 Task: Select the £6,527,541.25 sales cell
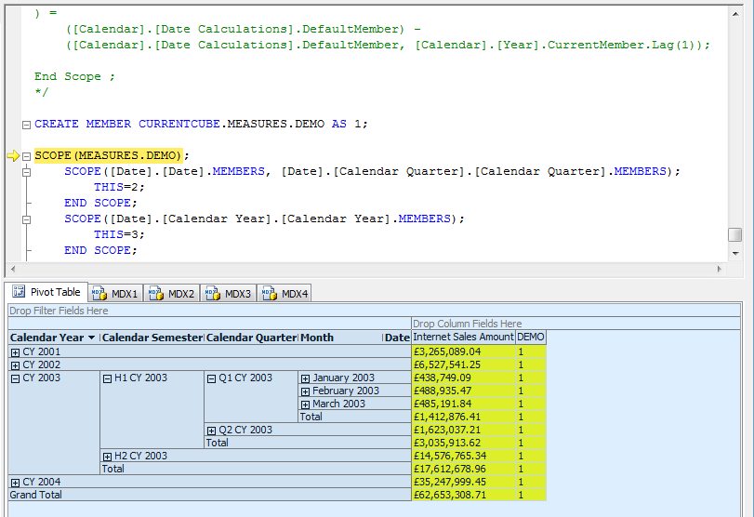464,365
